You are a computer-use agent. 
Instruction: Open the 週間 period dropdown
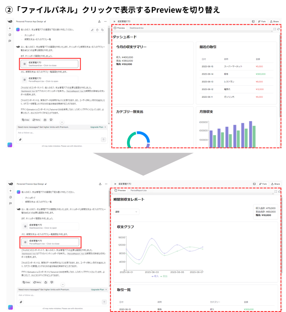(126, 212)
